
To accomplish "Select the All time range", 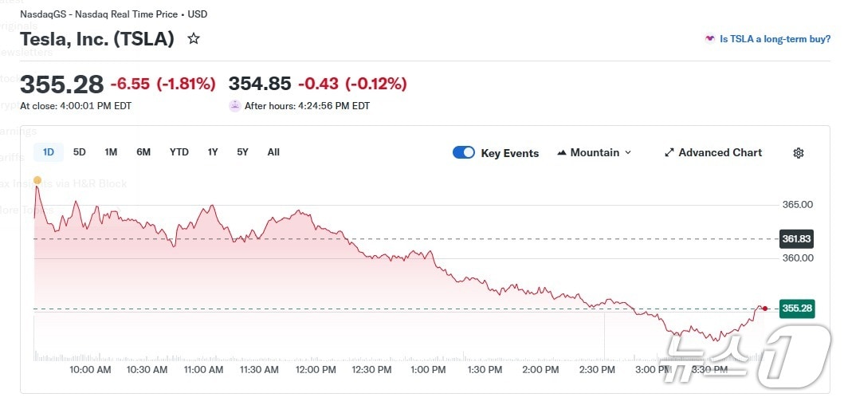I will pos(273,151).
